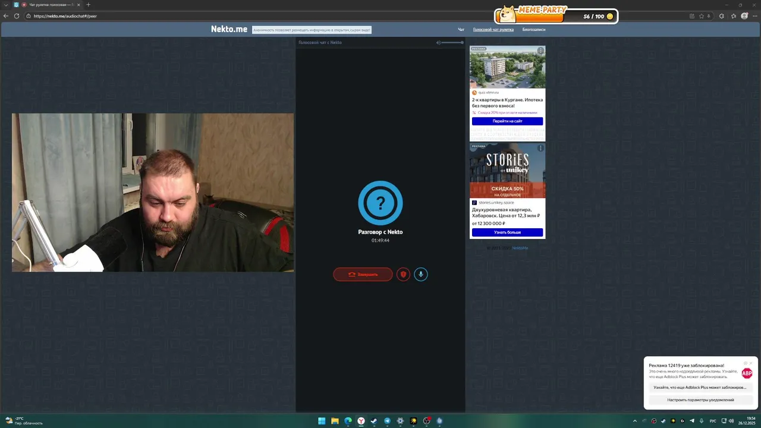Screen dimensions: 761x428
Task: Click the browser address bar URL
Action: pyautogui.click(x=65, y=16)
